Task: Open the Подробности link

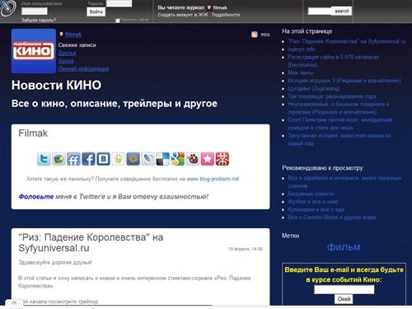Action: (226, 15)
